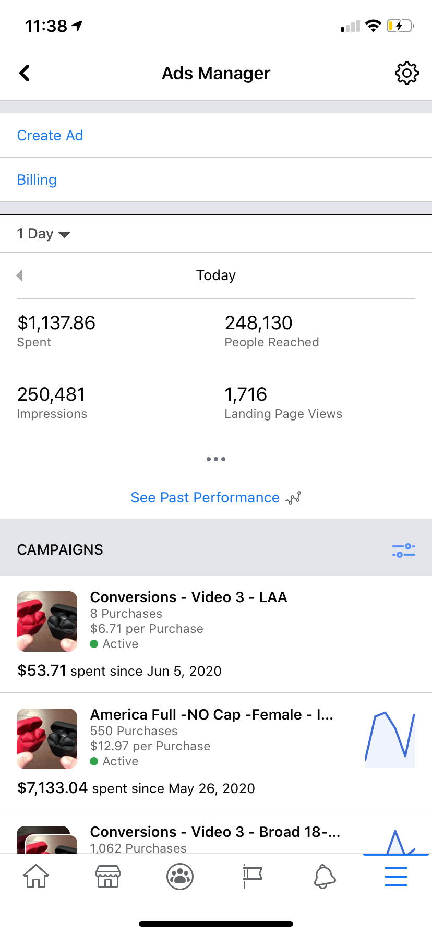Screen dimensions: 432x935
Task: Tap the Create Ad link
Action: 50,136
